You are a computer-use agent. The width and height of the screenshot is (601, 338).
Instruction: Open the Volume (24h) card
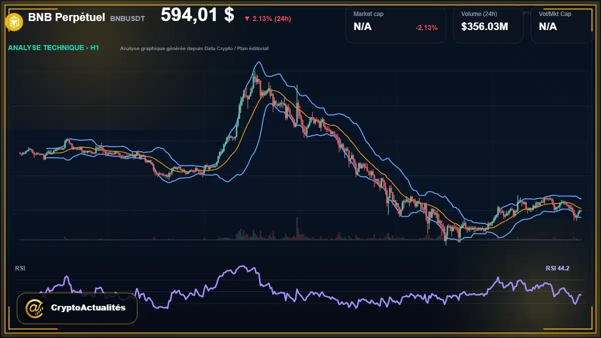488,24
